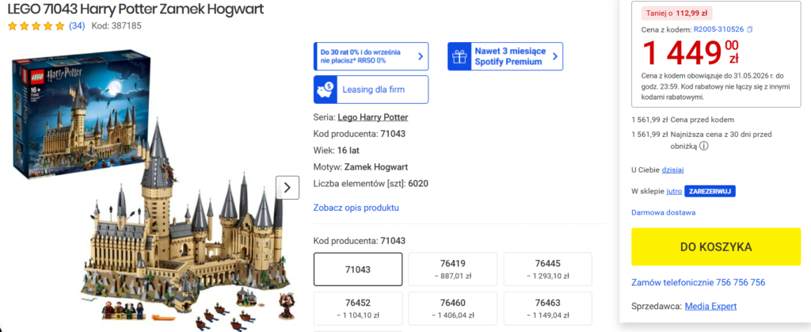The height and width of the screenshot is (332, 811).
Task: Click the ZAREZERWUJ button
Action: pos(710,191)
